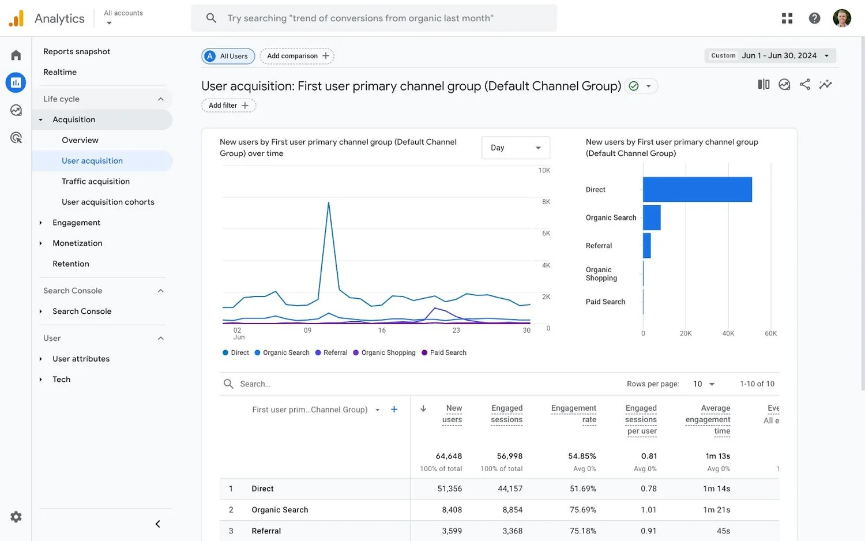Open report Insights with the sparkle icon
The image size is (865, 541).
point(825,84)
